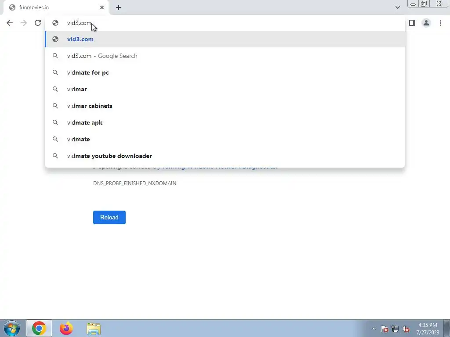This screenshot has width=450, height=337.
Task: Click magnifier icon beside 'vidmate youtube downloader'
Action: click(55, 156)
